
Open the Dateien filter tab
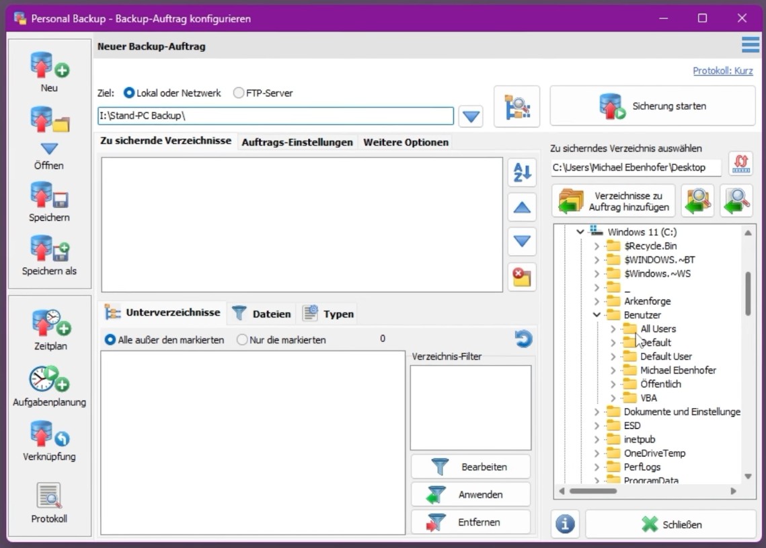pyautogui.click(x=263, y=314)
